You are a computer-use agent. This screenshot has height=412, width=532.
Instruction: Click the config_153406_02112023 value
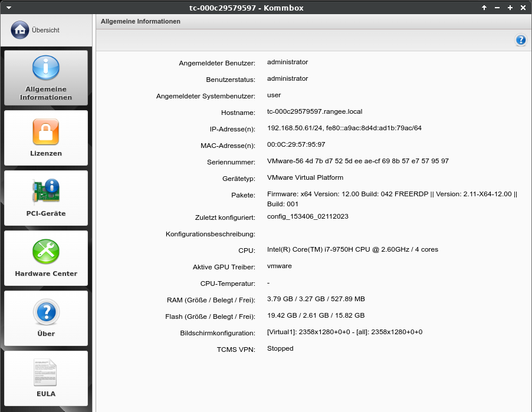click(x=307, y=216)
